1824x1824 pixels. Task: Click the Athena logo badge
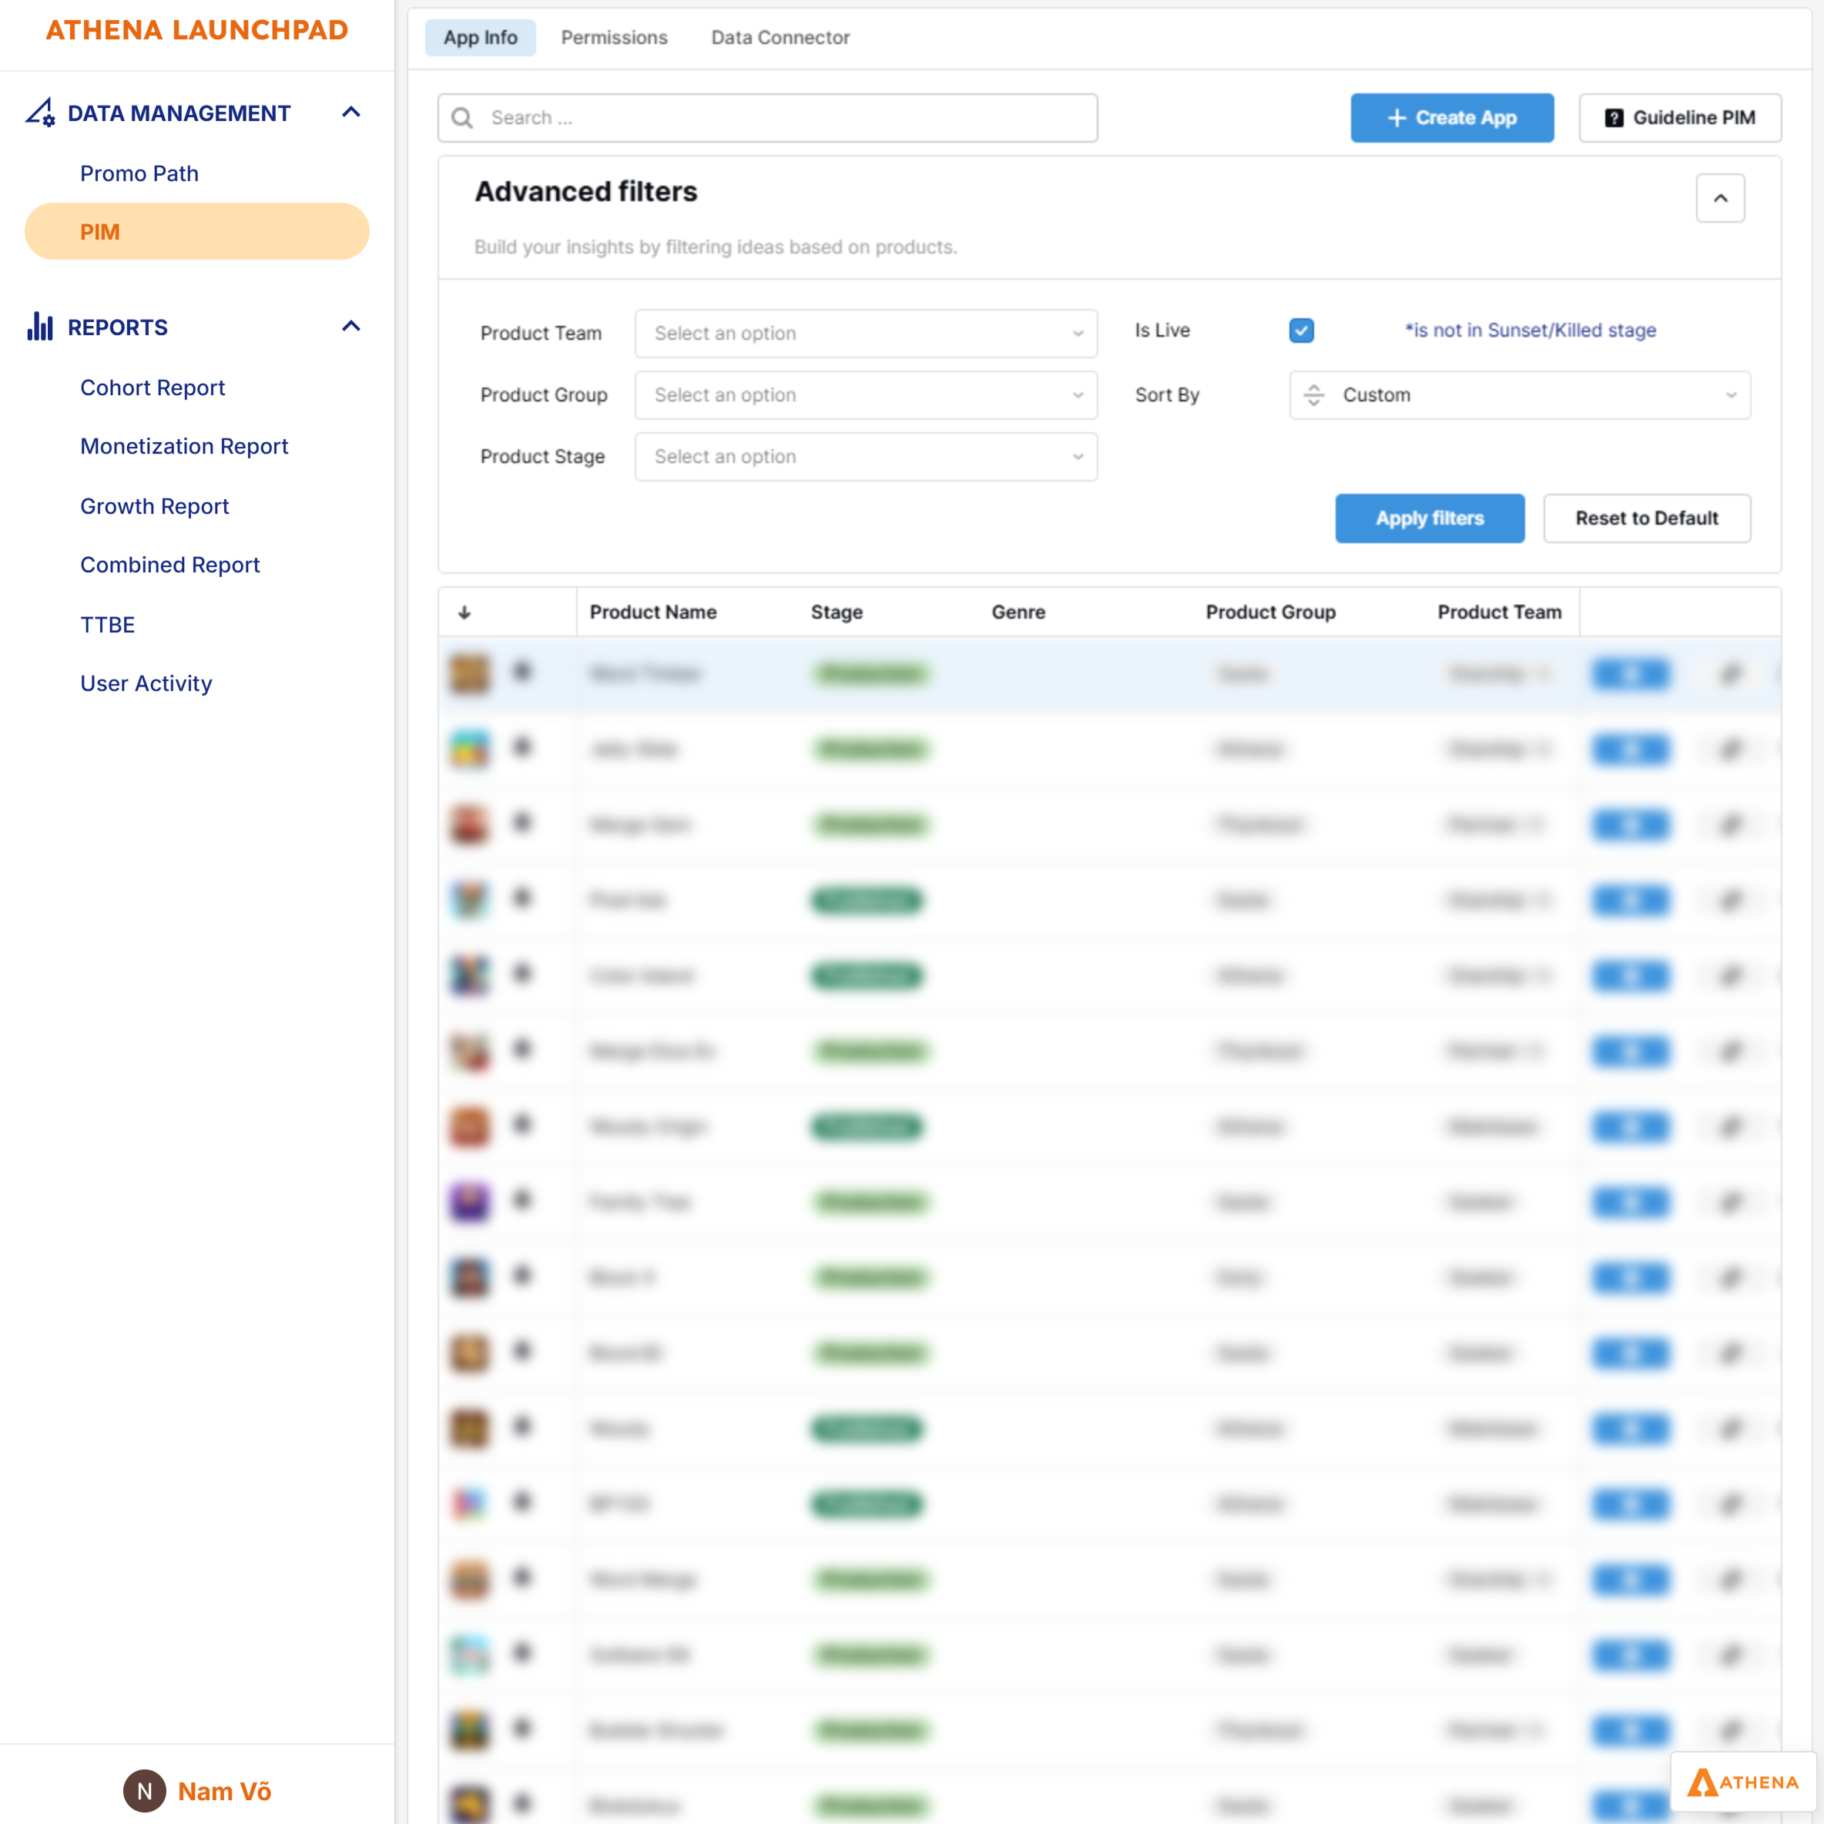(1742, 1782)
